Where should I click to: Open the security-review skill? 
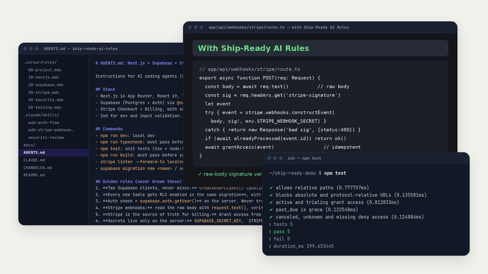46,138
